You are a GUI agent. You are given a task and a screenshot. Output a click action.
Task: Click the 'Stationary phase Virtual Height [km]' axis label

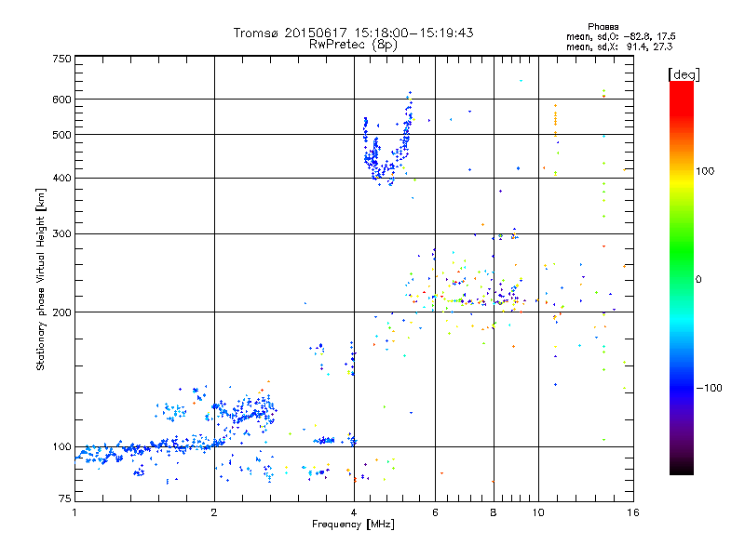coord(41,279)
